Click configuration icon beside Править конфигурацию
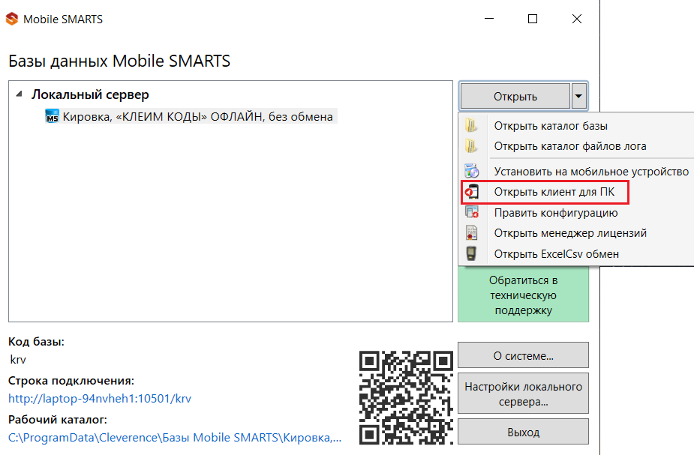 click(472, 212)
